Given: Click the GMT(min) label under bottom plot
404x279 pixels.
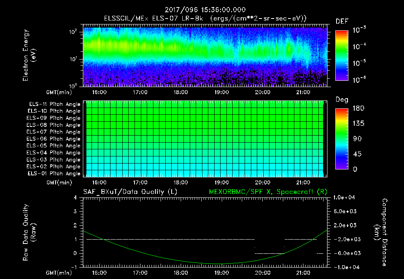Looking at the screenshot, I should tap(59, 273).
